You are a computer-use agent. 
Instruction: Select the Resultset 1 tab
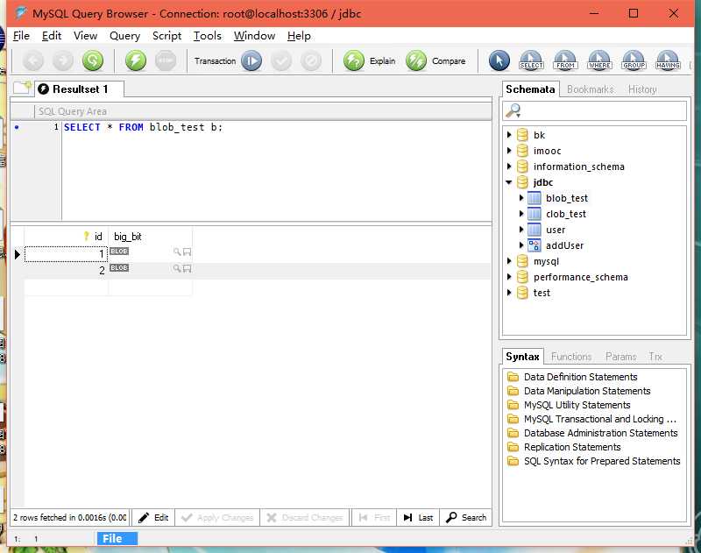pos(80,89)
